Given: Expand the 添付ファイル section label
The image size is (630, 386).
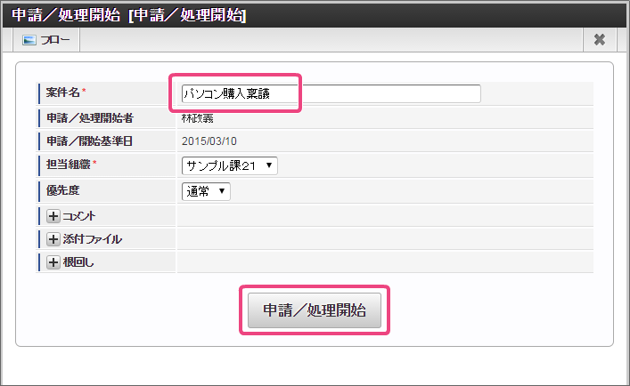Looking at the screenshot, I should coord(92,238).
